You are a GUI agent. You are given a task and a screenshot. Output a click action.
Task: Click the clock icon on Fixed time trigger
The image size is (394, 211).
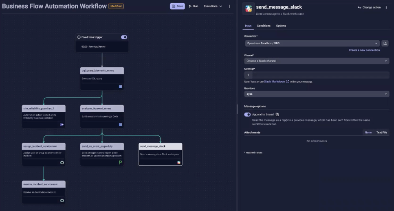[x=79, y=37]
